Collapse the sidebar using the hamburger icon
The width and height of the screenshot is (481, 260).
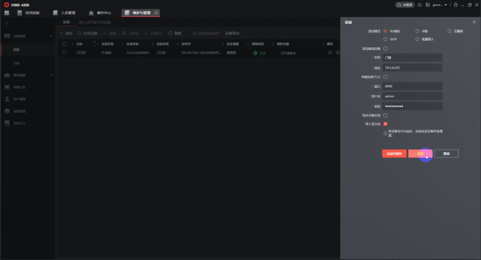click(7, 24)
